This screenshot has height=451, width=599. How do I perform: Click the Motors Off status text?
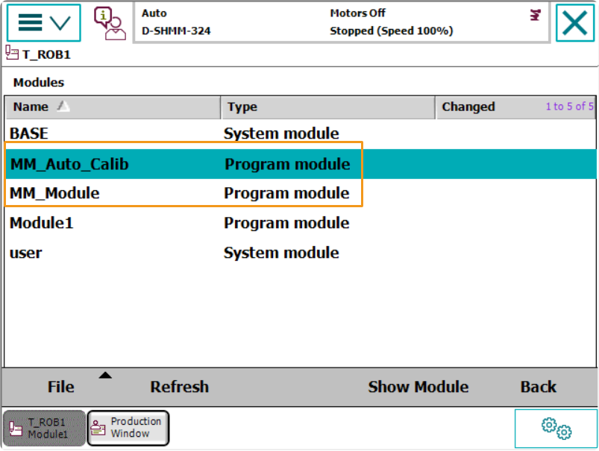point(357,13)
